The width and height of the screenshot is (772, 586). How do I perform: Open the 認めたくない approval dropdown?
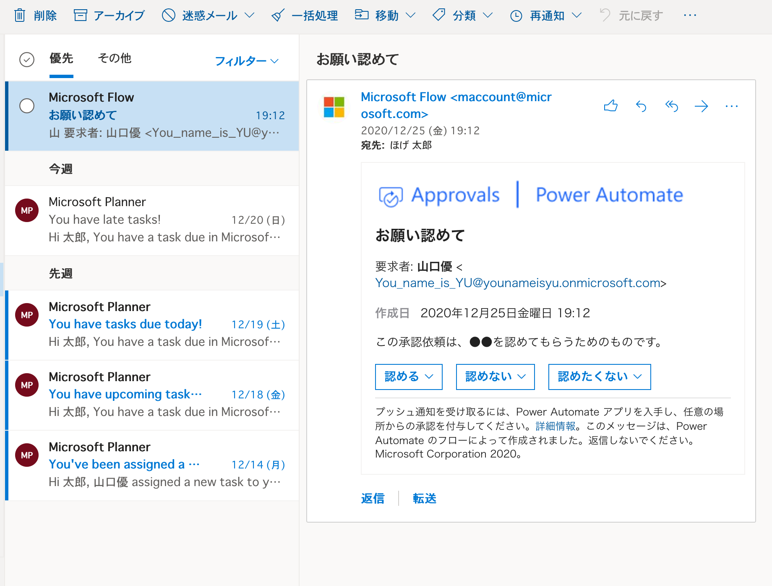tap(600, 377)
